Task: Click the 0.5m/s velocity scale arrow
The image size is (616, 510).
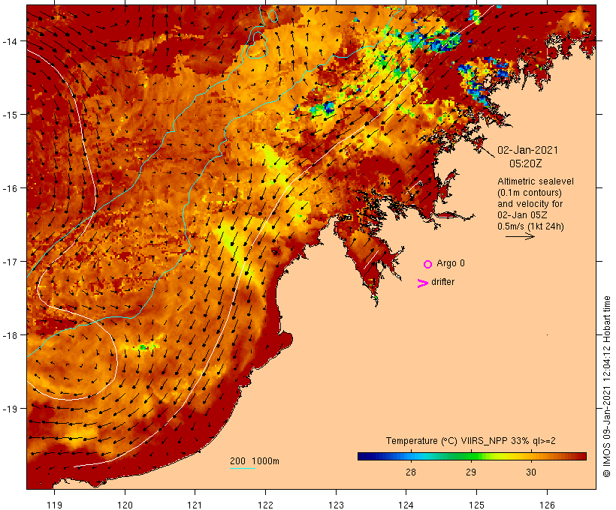Action: [520, 236]
